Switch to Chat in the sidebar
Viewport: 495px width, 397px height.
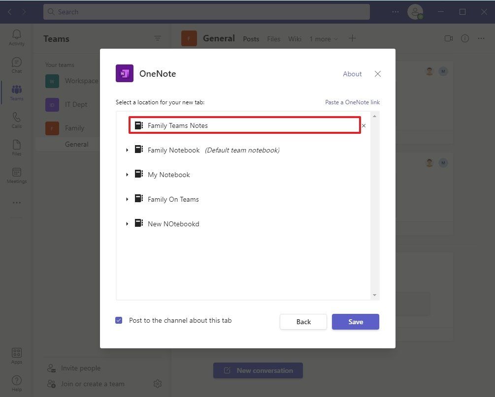coord(16,64)
